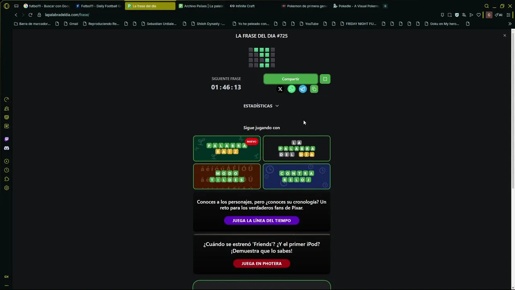Open the Shiloh Dynasty bookmark
Viewport: 515px width, 290px height.
208,24
